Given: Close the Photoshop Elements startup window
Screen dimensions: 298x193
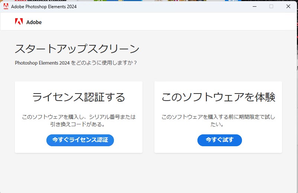Looking at the screenshot, I should tap(288, 6).
